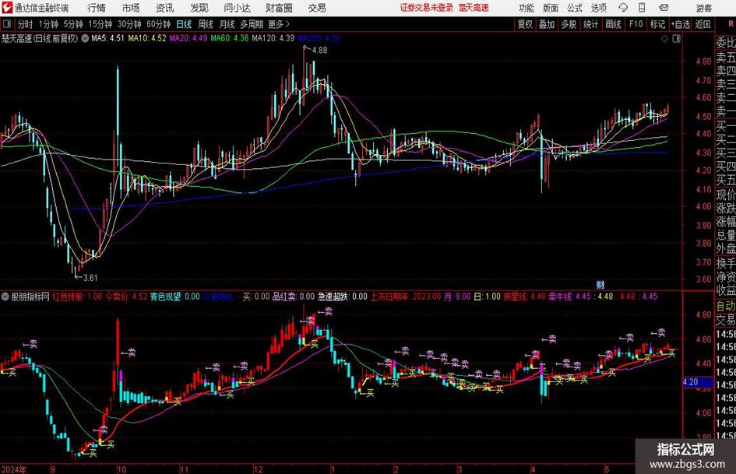Click the 红色持股 indicator value label
Viewport: 736px width, 474px height.
pyautogui.click(x=77, y=297)
